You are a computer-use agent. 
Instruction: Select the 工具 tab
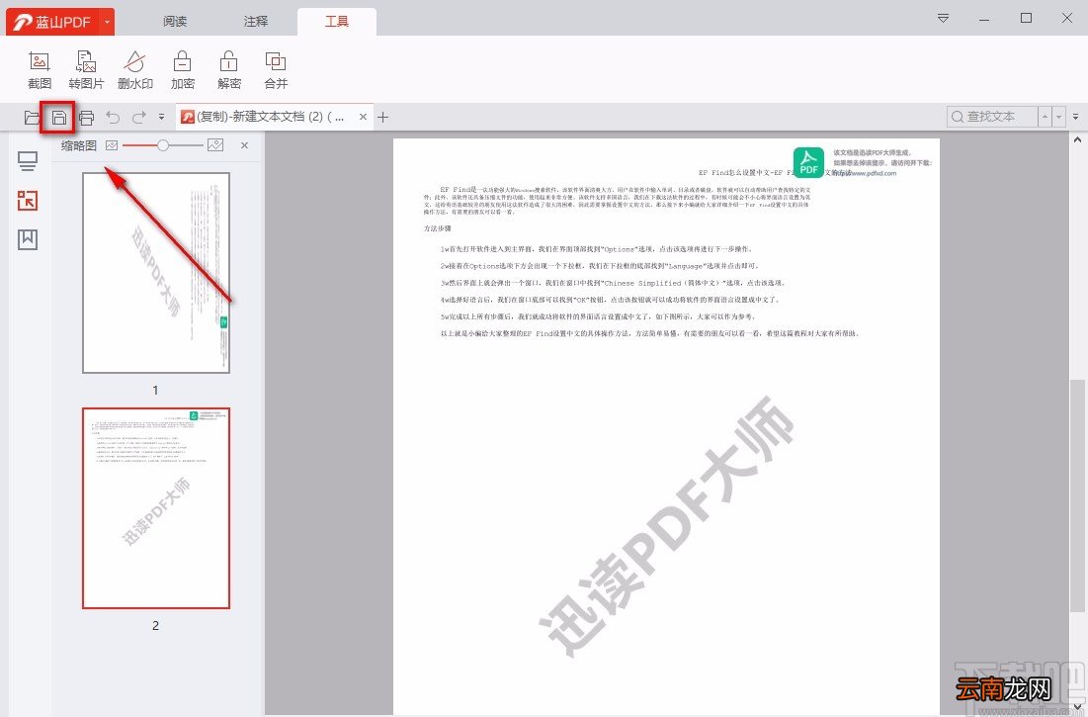337,22
